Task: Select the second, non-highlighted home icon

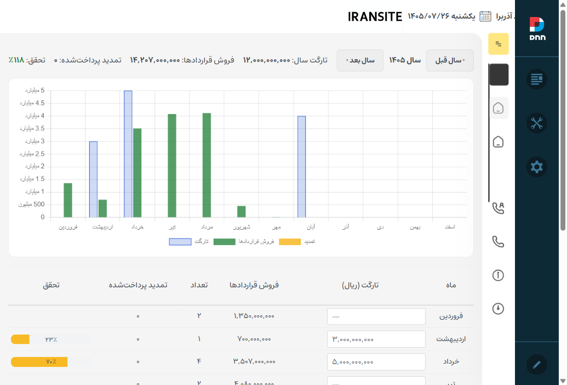Action: (x=499, y=141)
